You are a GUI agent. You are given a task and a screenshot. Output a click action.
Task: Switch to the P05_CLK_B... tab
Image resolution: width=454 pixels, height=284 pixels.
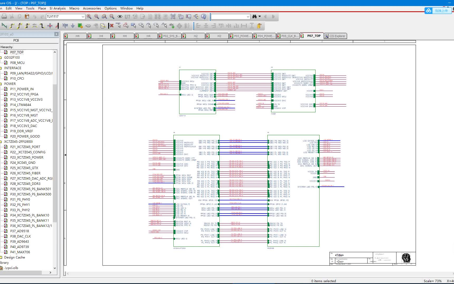[288, 36]
